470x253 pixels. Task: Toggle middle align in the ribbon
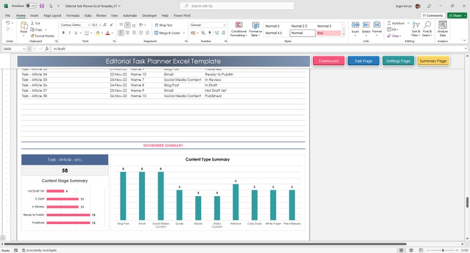pyautogui.click(x=127, y=25)
